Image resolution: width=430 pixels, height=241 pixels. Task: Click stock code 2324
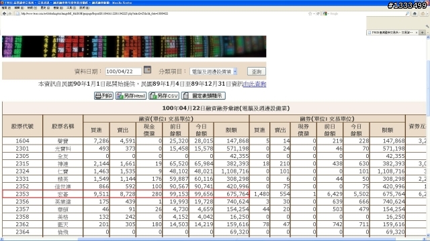coord(22,171)
